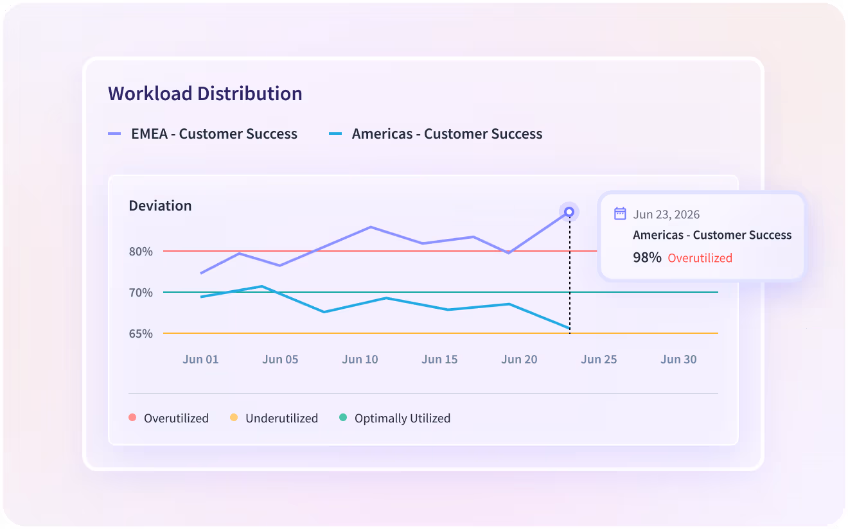This screenshot has height=529, width=848.
Task: Click the Jun 15 x-axis label
Action: click(x=439, y=360)
